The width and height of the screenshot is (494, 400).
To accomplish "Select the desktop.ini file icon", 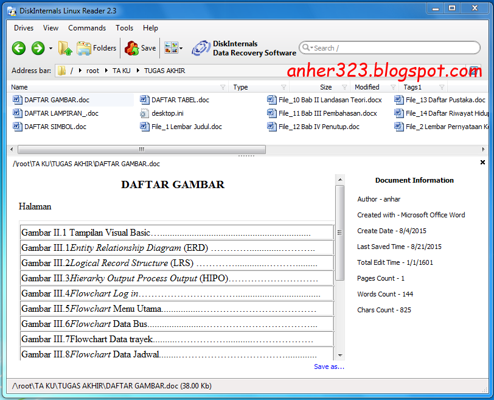I will point(145,113).
